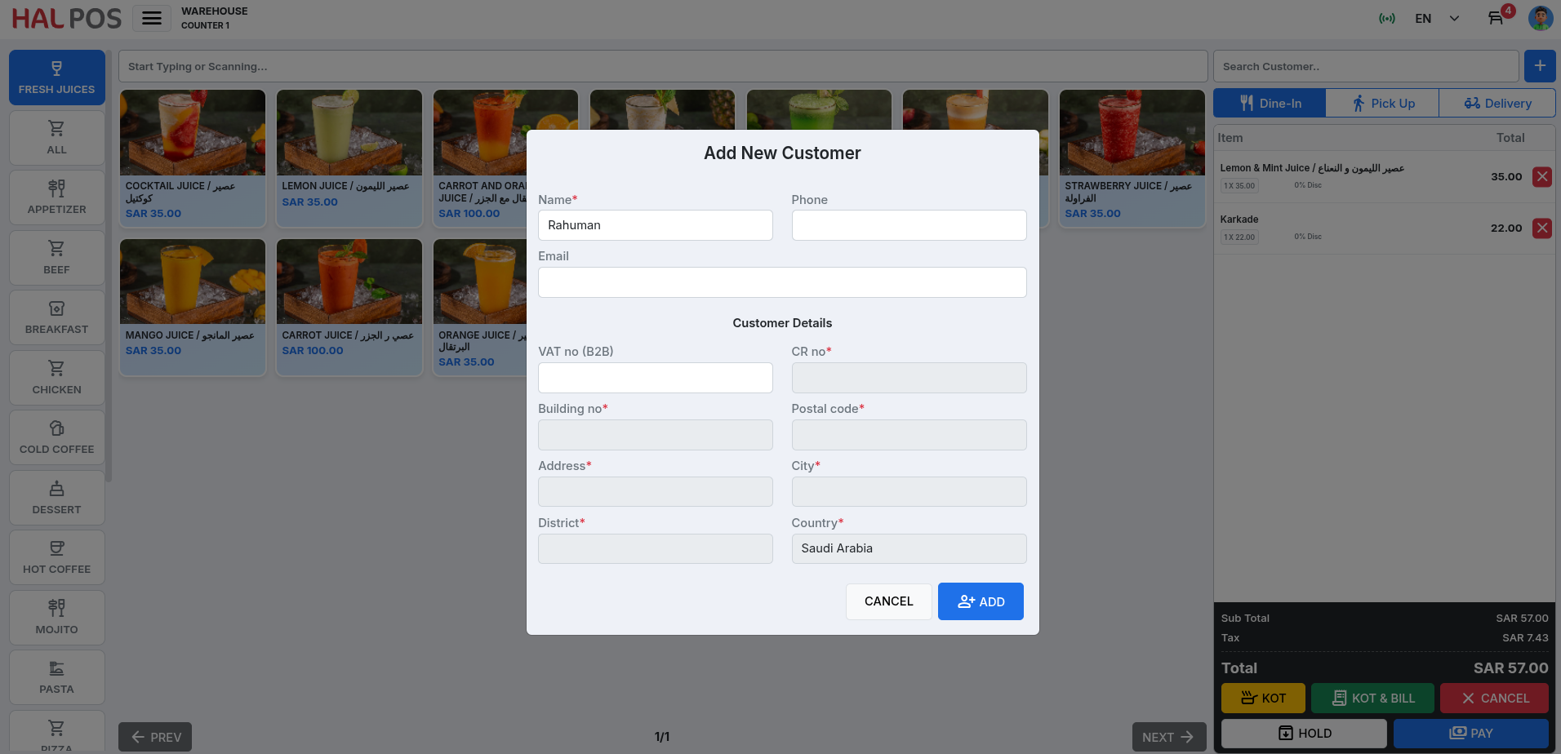Choose the Dessert category
1561x754 pixels.
tap(57, 498)
